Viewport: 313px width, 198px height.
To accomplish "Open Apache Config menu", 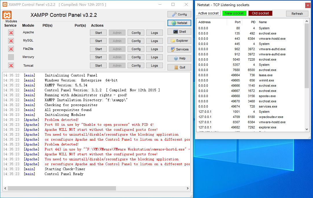I will (136, 32).
